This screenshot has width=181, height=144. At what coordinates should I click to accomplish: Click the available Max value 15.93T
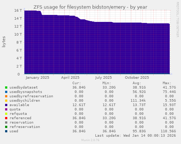(x=169, y=105)
